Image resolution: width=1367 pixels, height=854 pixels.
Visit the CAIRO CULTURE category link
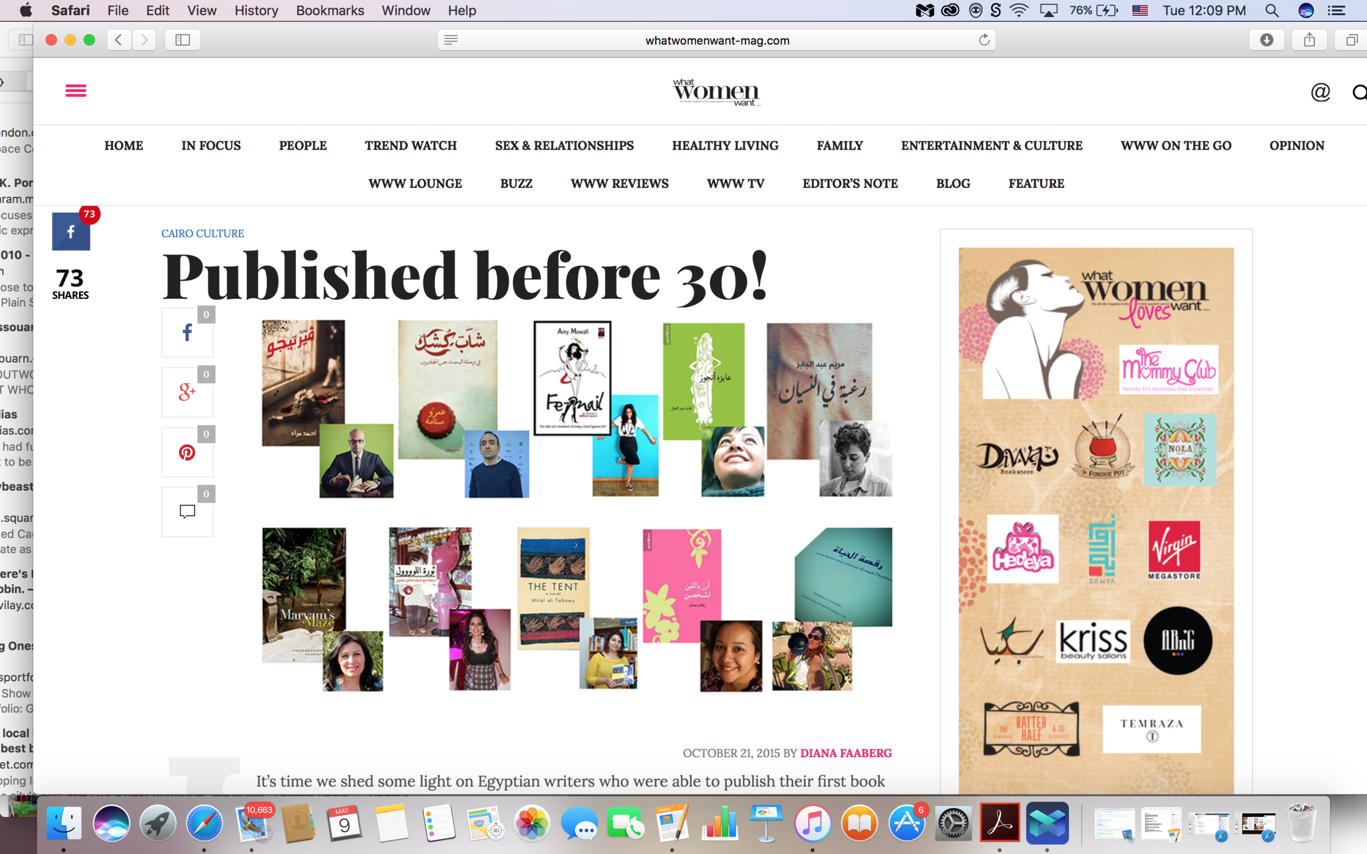(202, 233)
